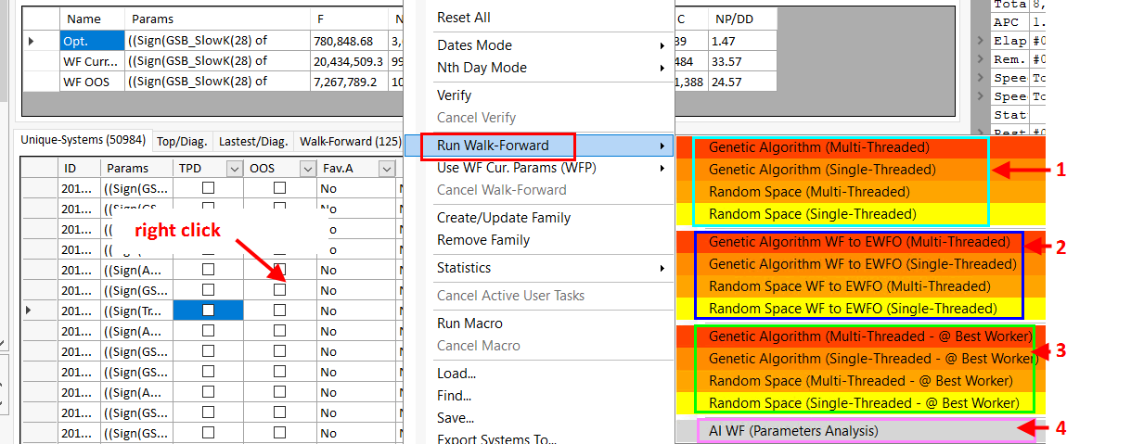1131x444 pixels.
Task: Choose Run Macro from the context menu
Action: coord(469,323)
